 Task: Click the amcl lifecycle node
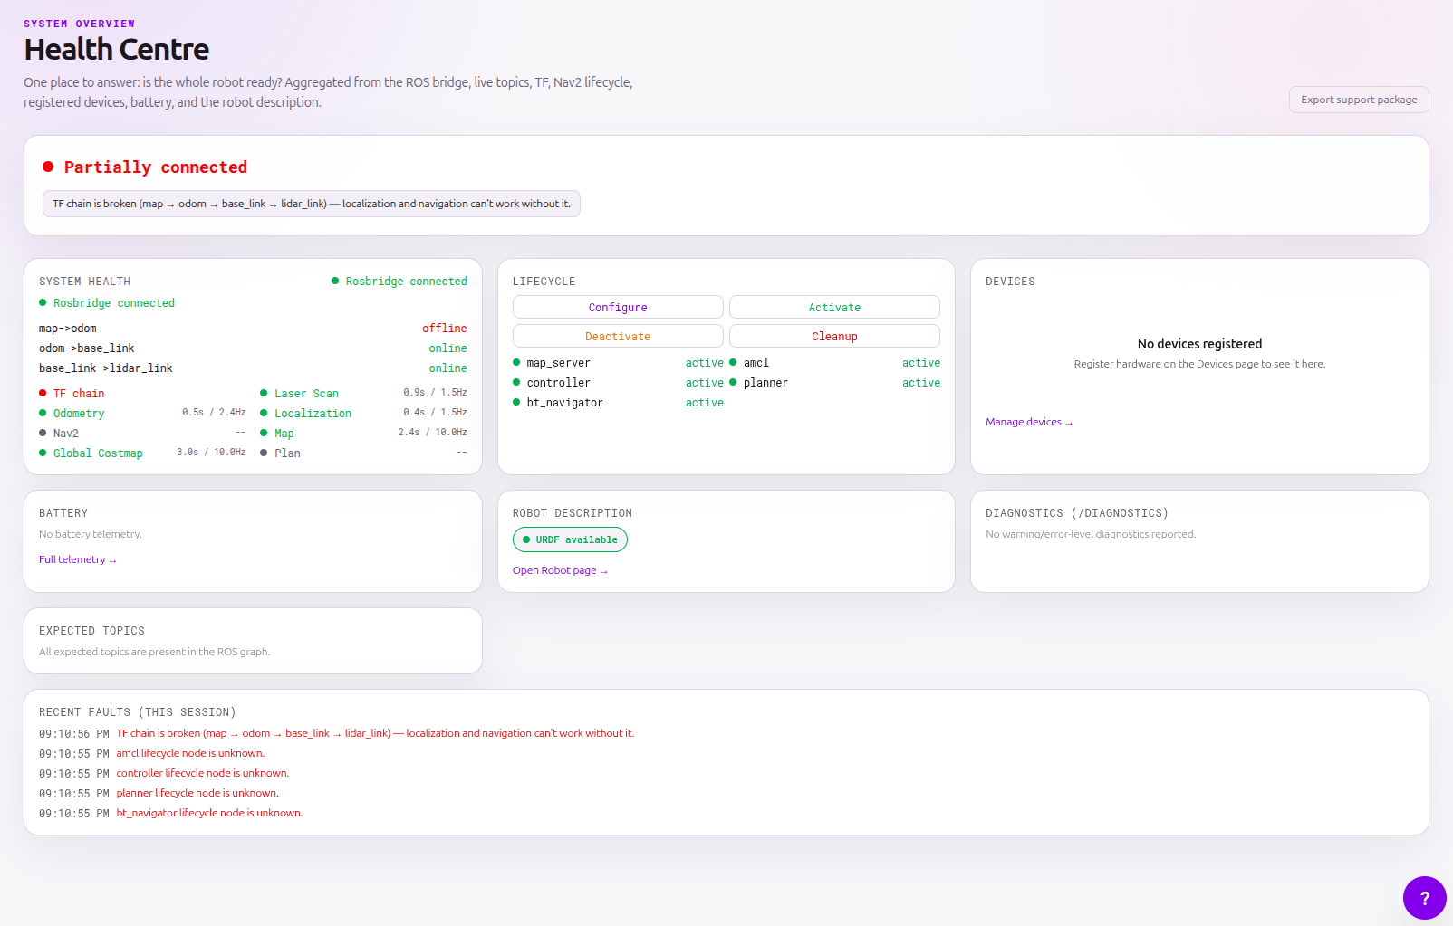pyautogui.click(x=834, y=363)
